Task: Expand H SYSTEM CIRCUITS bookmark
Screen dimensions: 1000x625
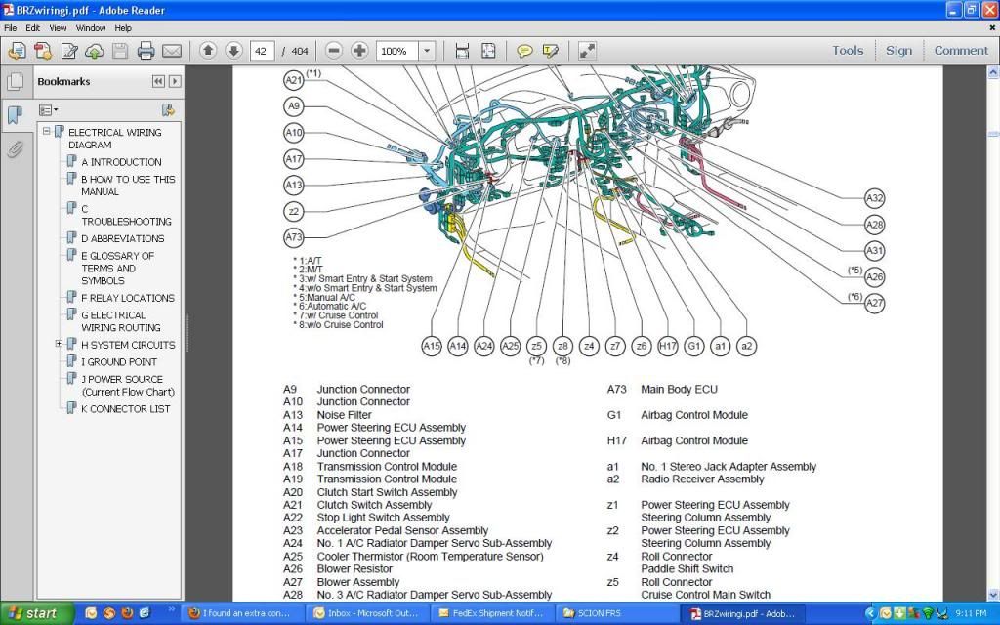Action: (x=59, y=345)
